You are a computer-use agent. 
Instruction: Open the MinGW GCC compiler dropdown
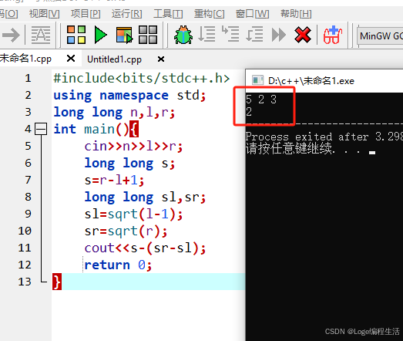(380, 36)
